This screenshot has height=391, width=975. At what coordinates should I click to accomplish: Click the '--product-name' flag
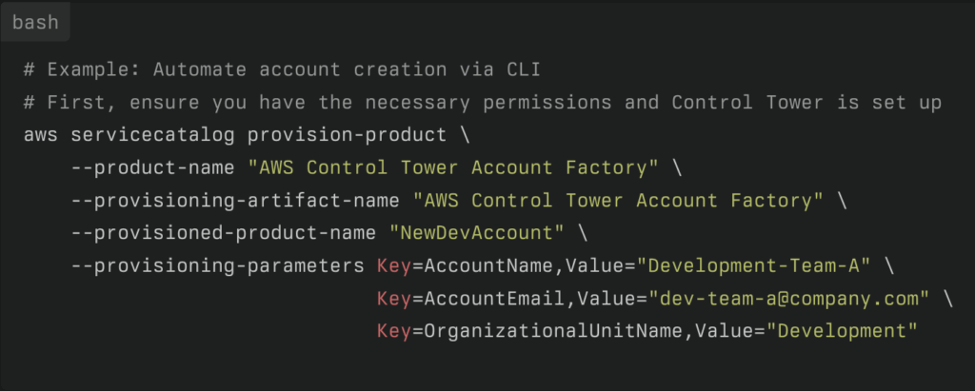153,167
